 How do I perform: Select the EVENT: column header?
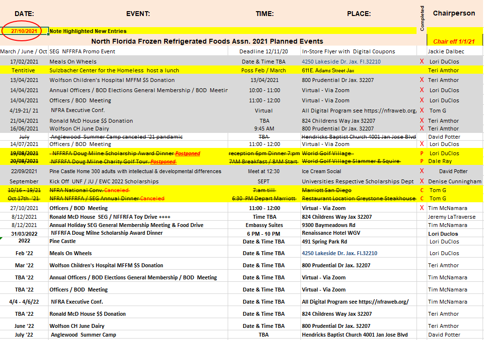[x=138, y=14]
